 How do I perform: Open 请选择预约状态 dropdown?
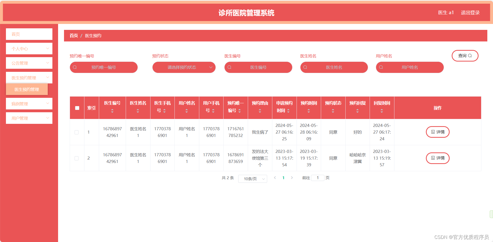coord(184,67)
